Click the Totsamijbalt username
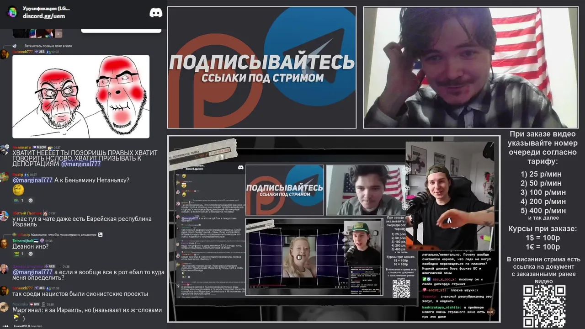The width and height of the screenshot is (585, 329). pos(22,240)
